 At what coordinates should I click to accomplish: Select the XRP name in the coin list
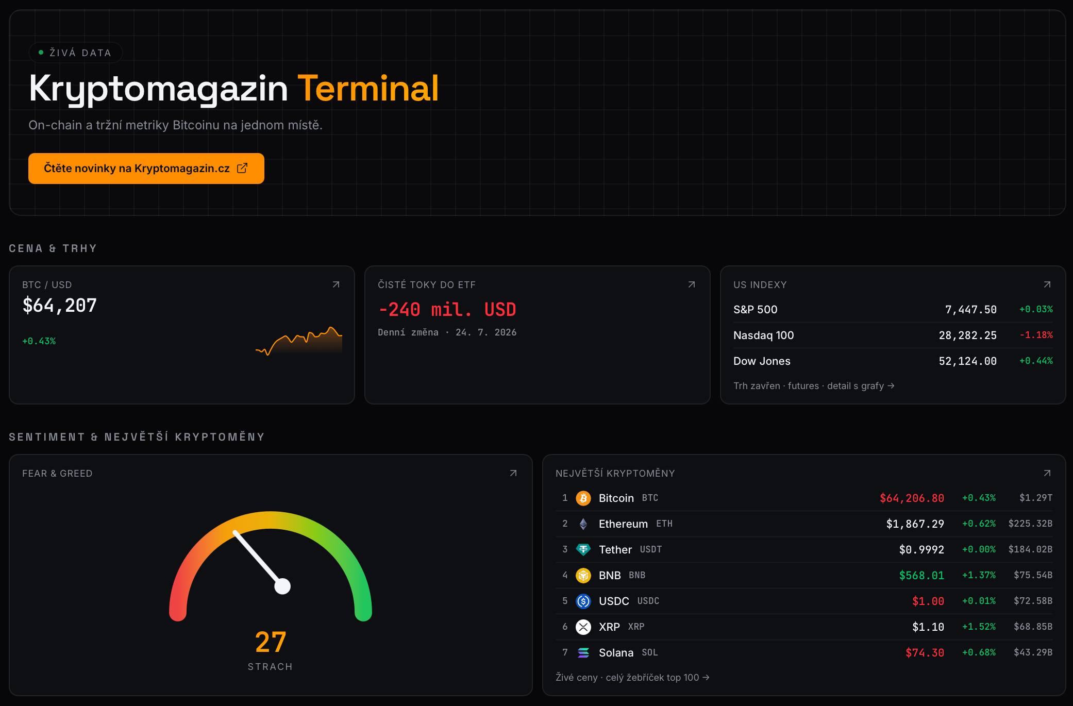coord(609,627)
